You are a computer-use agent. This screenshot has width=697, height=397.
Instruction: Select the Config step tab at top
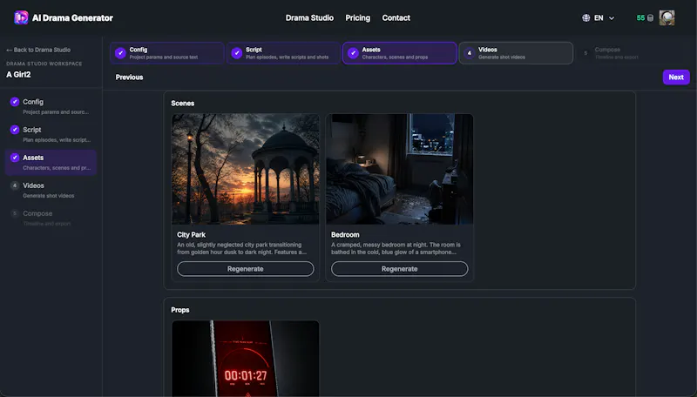point(167,53)
